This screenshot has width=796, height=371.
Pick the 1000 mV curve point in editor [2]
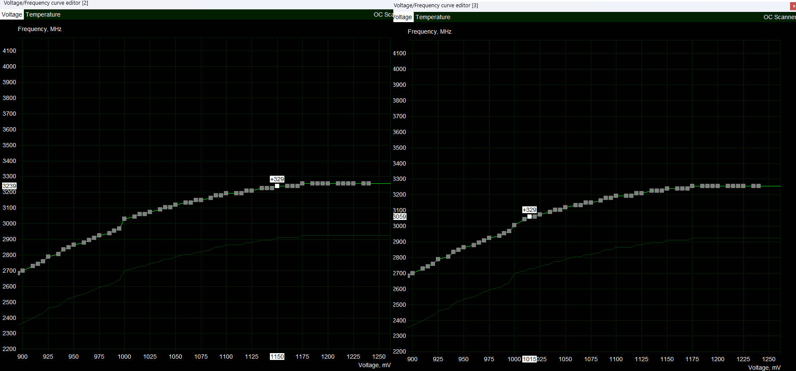point(124,219)
